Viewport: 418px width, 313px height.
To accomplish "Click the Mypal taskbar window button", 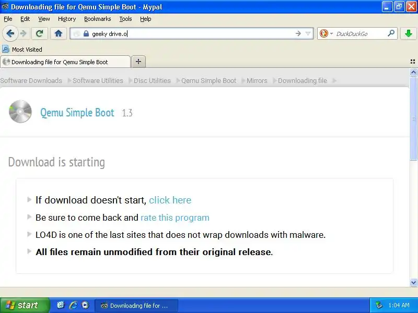I will click(x=136, y=305).
